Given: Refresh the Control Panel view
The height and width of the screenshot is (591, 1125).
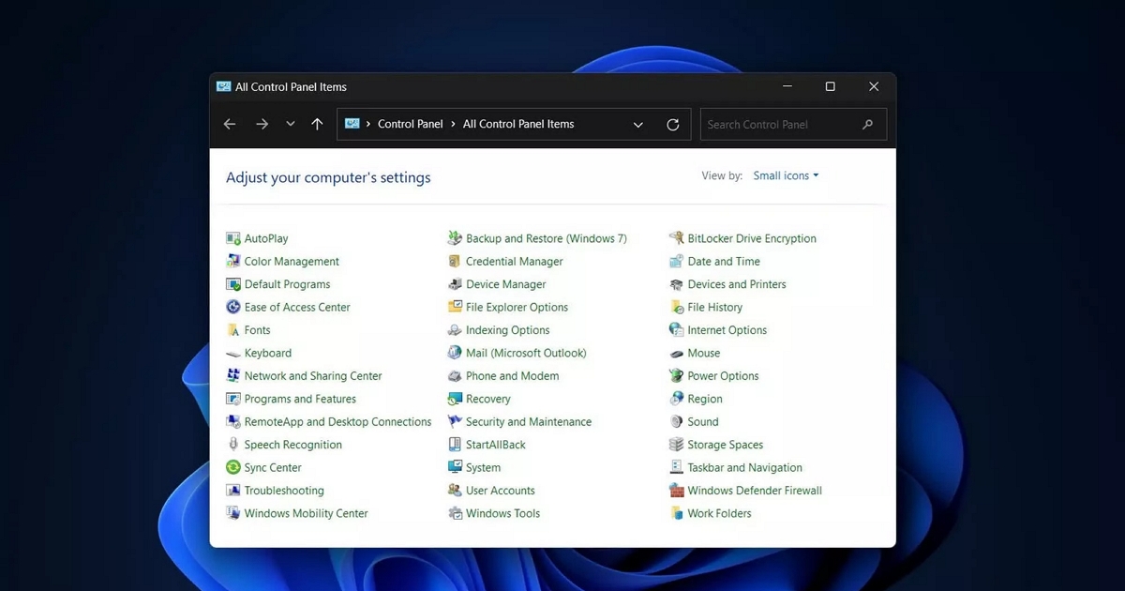Looking at the screenshot, I should click(x=672, y=125).
